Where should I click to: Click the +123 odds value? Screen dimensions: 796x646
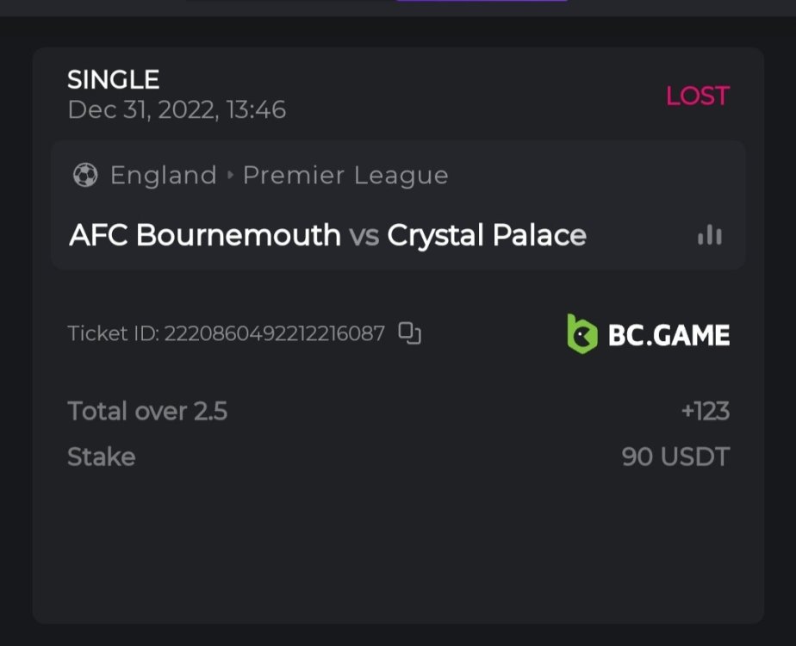705,412
